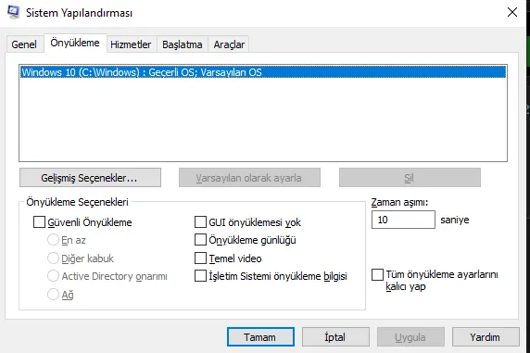The image size is (530, 353).
Task: Open Gelişmiş Seçenekler dialog
Action: click(x=90, y=178)
